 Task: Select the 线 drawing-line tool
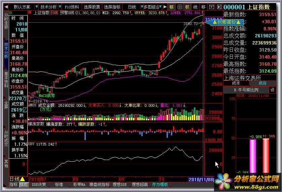tap(195, 7)
